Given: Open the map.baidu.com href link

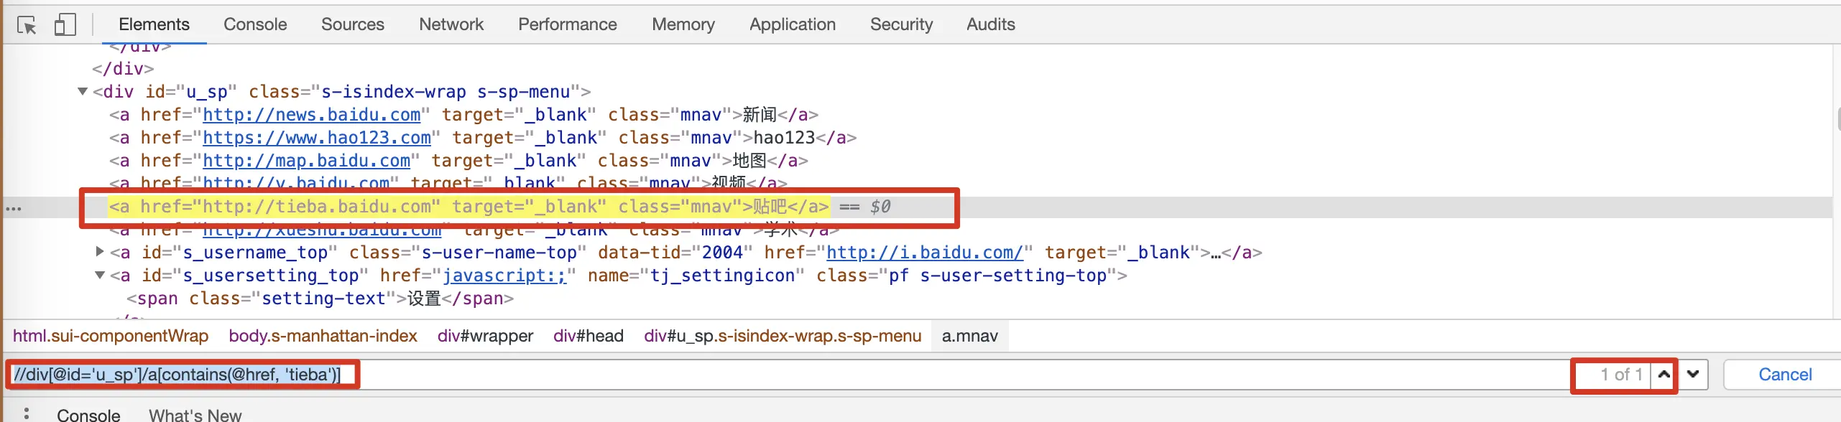Looking at the screenshot, I should (x=306, y=161).
